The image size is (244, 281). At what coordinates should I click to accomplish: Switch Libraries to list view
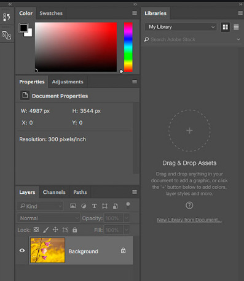pyautogui.click(x=236, y=27)
